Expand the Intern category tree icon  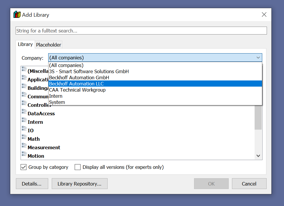coord(24,120)
